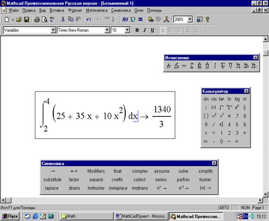Toggle Bold formatting button
Screen dimensions: 269x221
tap(137, 30)
